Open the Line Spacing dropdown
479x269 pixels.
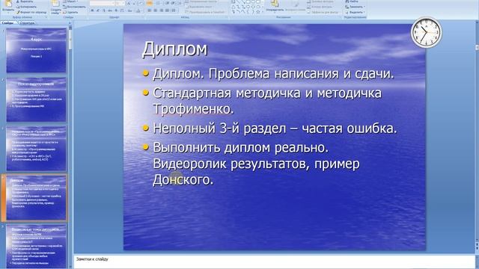pyautogui.click(x=180, y=3)
